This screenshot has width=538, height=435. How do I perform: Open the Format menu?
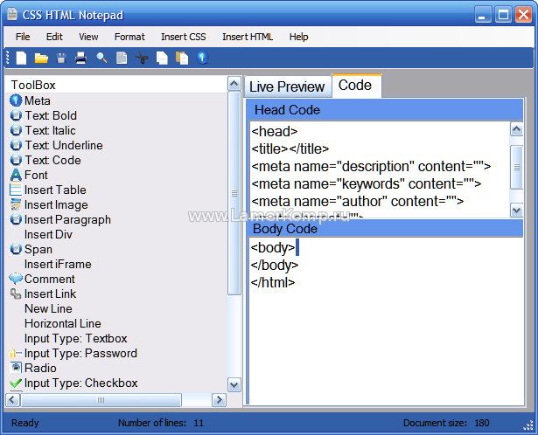[x=129, y=37]
